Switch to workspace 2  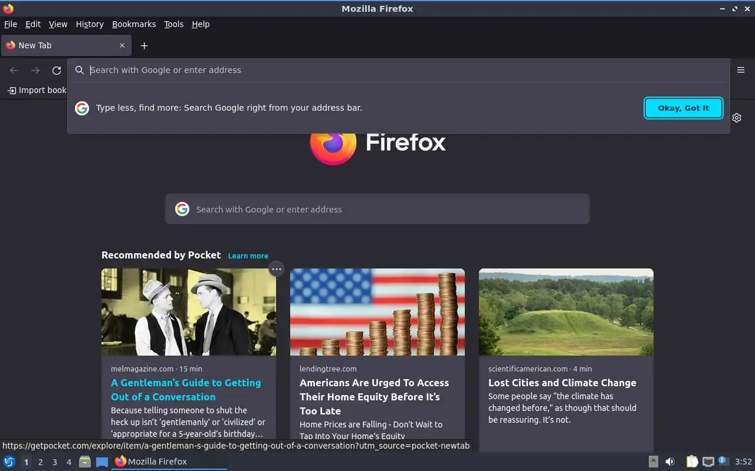point(41,462)
